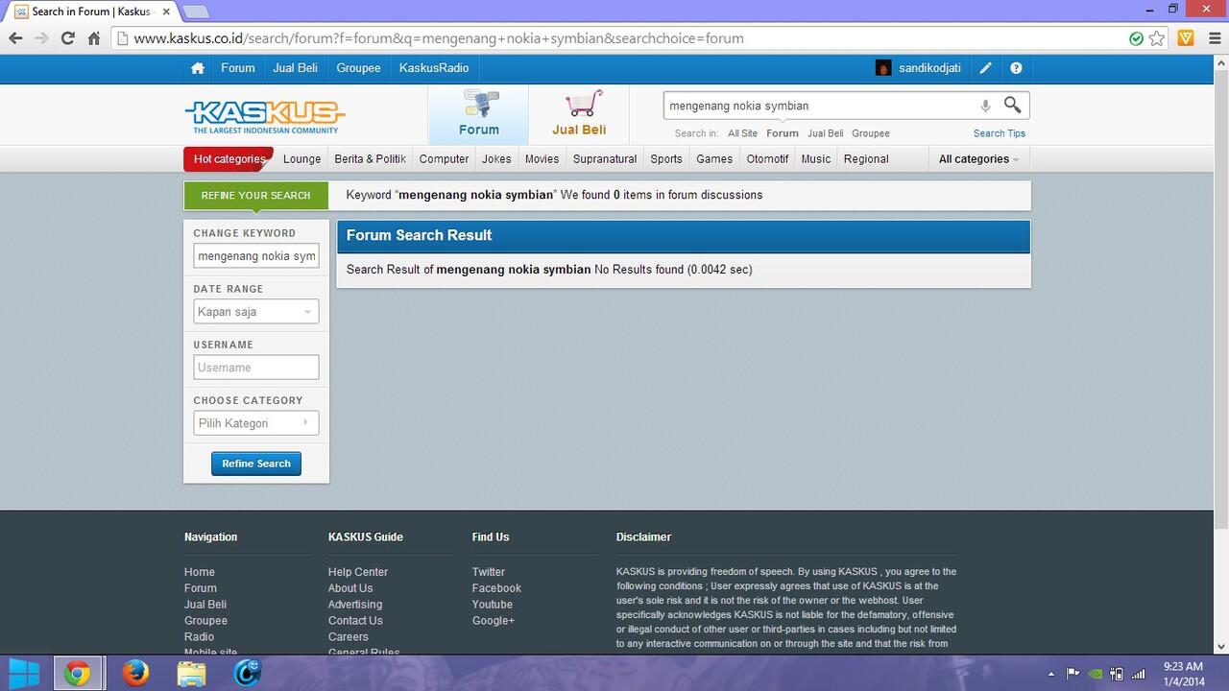Click KaskusRadio in the top bar
This screenshot has height=691, width=1229.
(434, 68)
